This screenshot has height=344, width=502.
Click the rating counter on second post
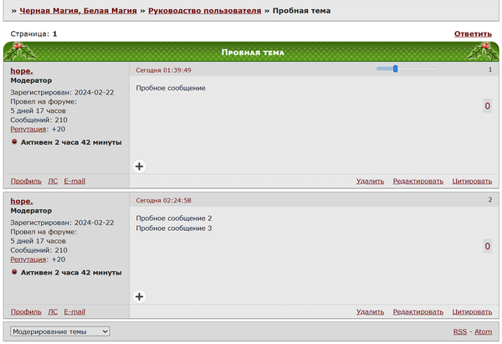click(x=488, y=246)
